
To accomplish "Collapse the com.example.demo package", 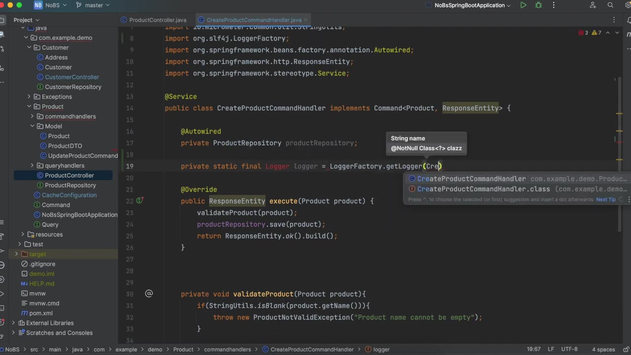I will pyautogui.click(x=26, y=37).
